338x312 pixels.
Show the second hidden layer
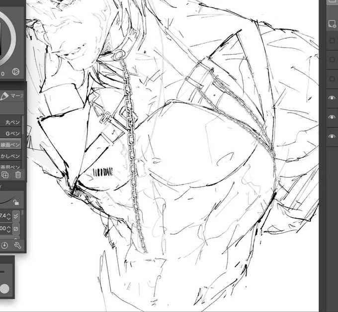(332, 60)
